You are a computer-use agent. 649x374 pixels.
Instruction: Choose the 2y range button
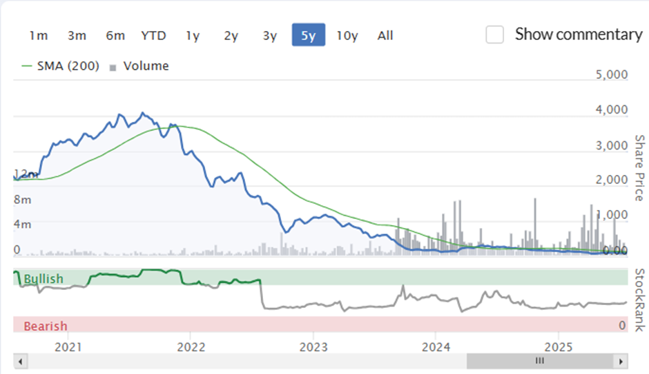[x=231, y=36]
